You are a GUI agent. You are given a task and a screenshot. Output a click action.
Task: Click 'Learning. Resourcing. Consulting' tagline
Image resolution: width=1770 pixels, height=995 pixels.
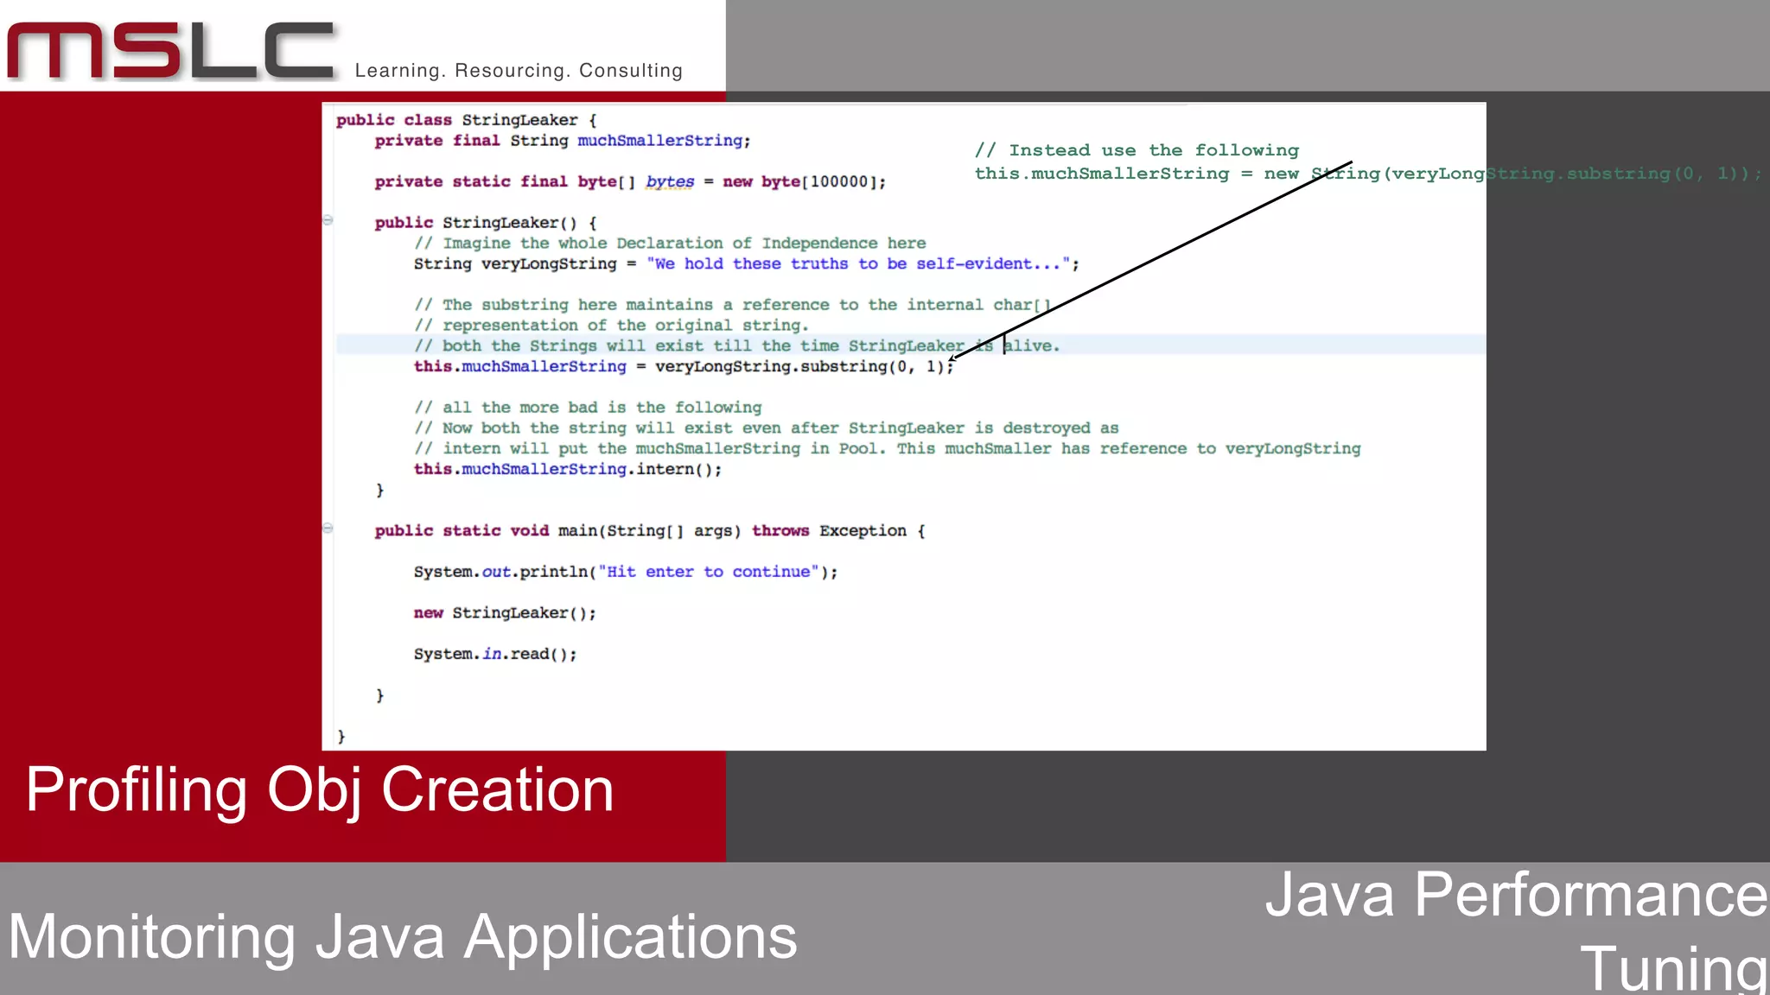click(x=519, y=71)
